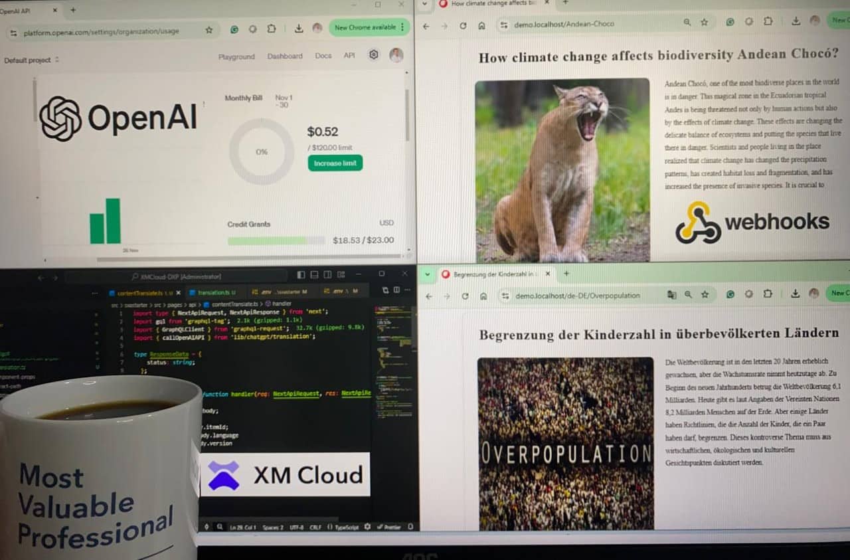Click the monthly bill 0% usage ring
This screenshot has width=850, height=560.
tap(262, 151)
